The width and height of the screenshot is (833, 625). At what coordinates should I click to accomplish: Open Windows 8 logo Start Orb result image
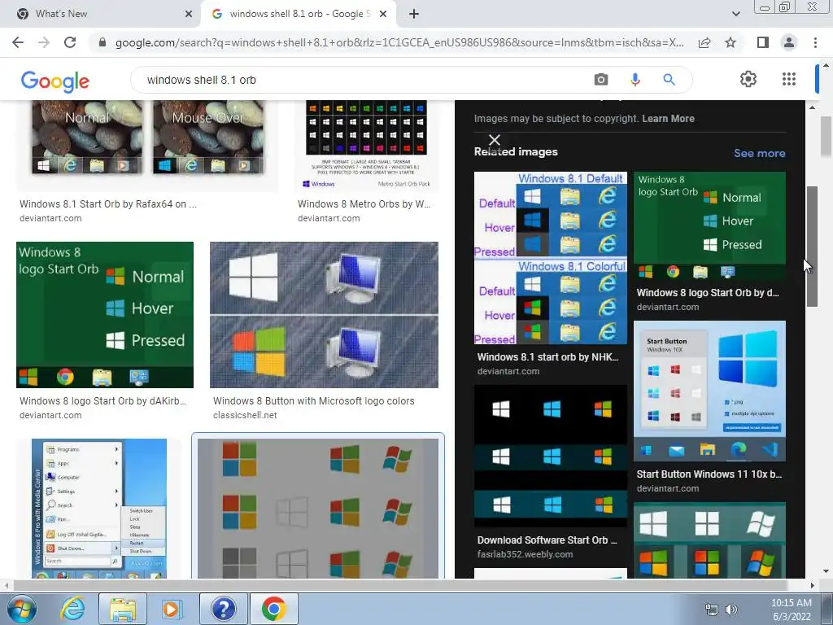tap(105, 315)
